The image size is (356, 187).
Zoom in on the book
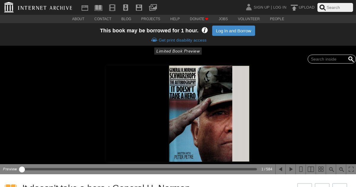tap(341, 169)
